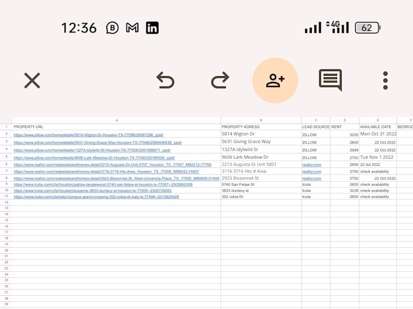Open the comments icon
This screenshot has width=413, height=309.
click(x=330, y=80)
